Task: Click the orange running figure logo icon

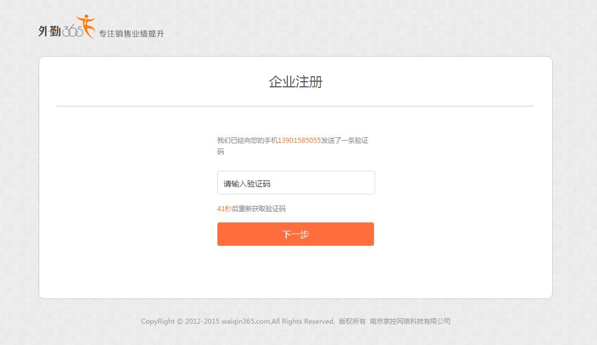Action: coord(86,26)
